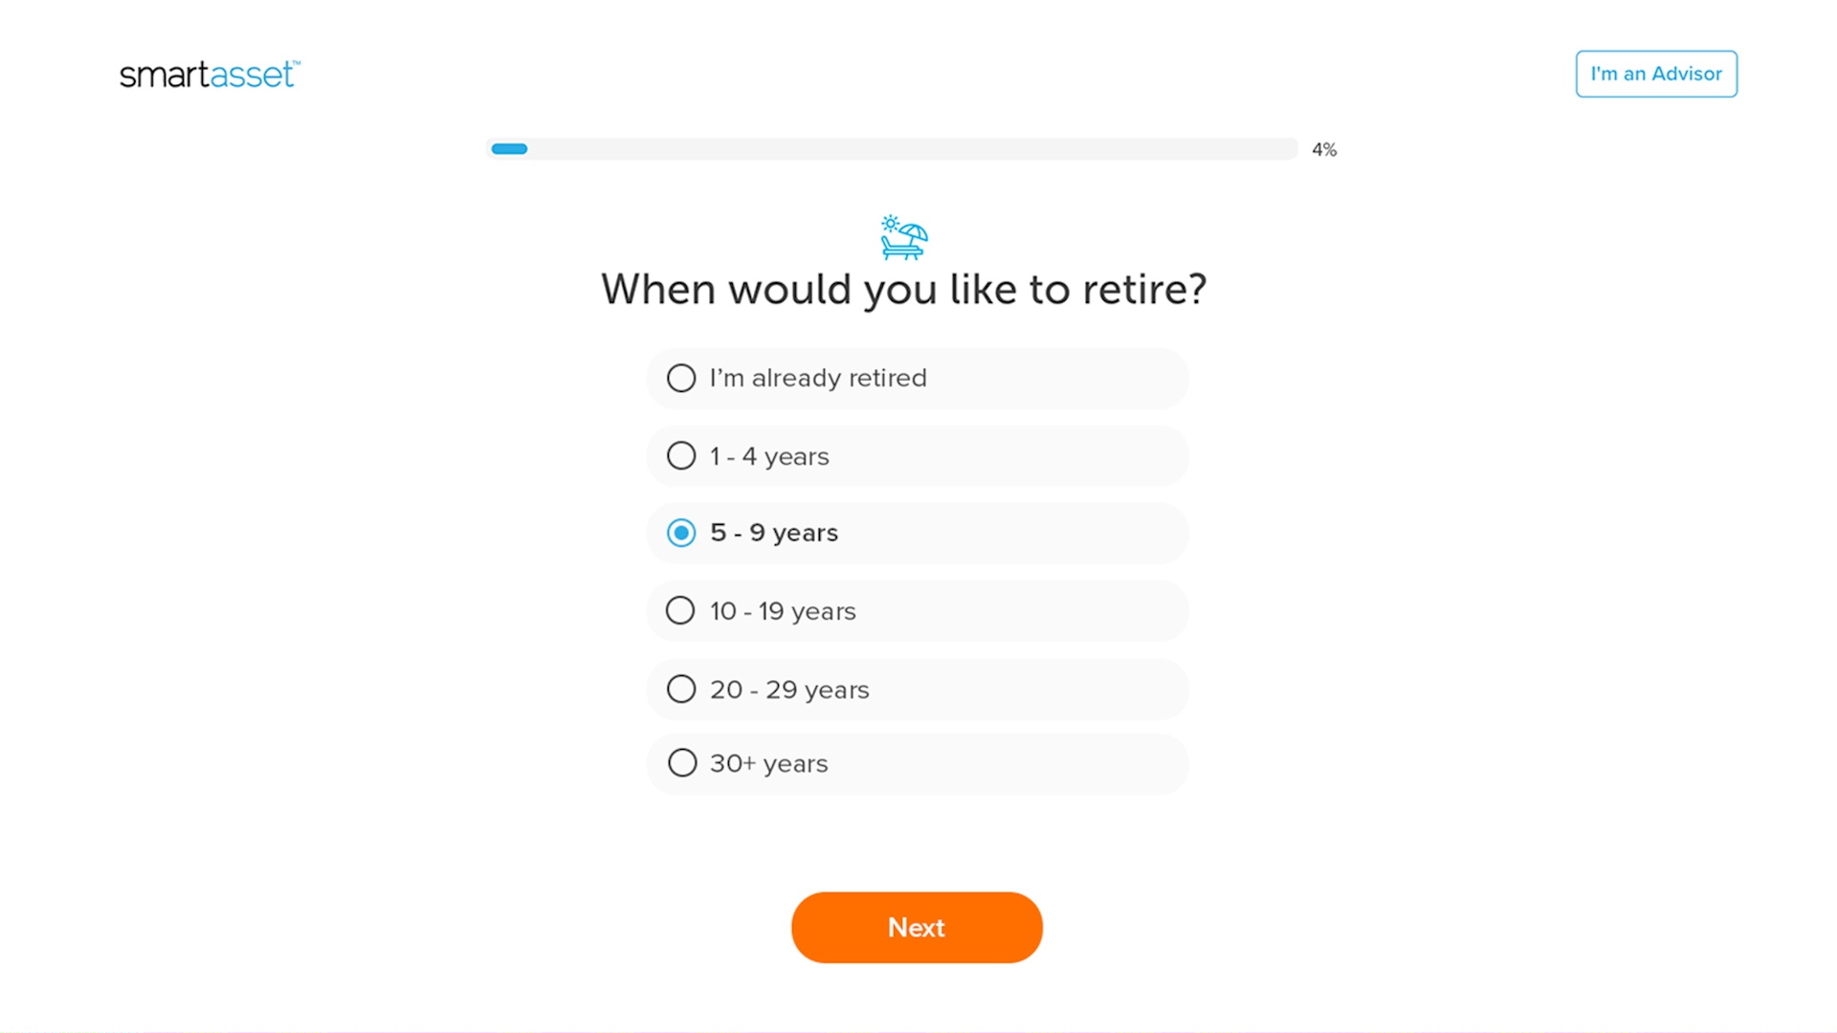The image size is (1837, 1033).
Task: Click the "30+ years" option text
Action: (768, 763)
